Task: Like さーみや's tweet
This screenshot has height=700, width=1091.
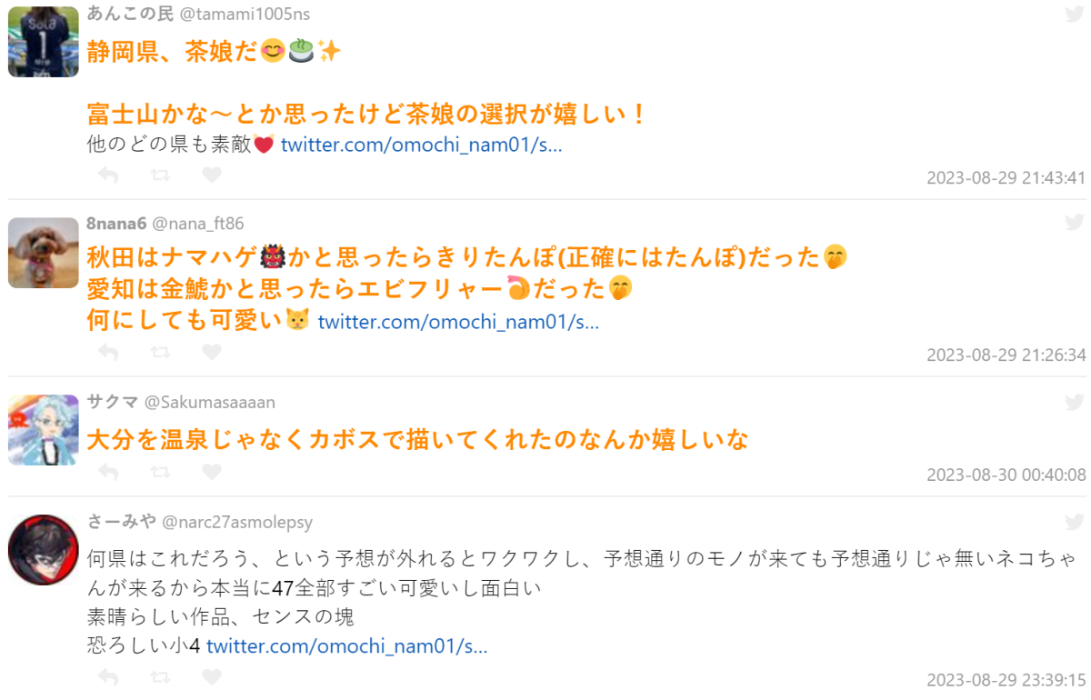Action: point(212,677)
